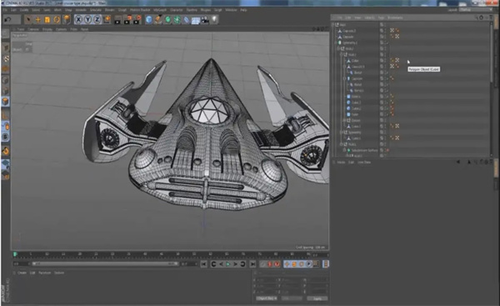The image size is (500, 306).
Task: Collapse the Subdivision Surface hierarchy
Action: click(344, 150)
